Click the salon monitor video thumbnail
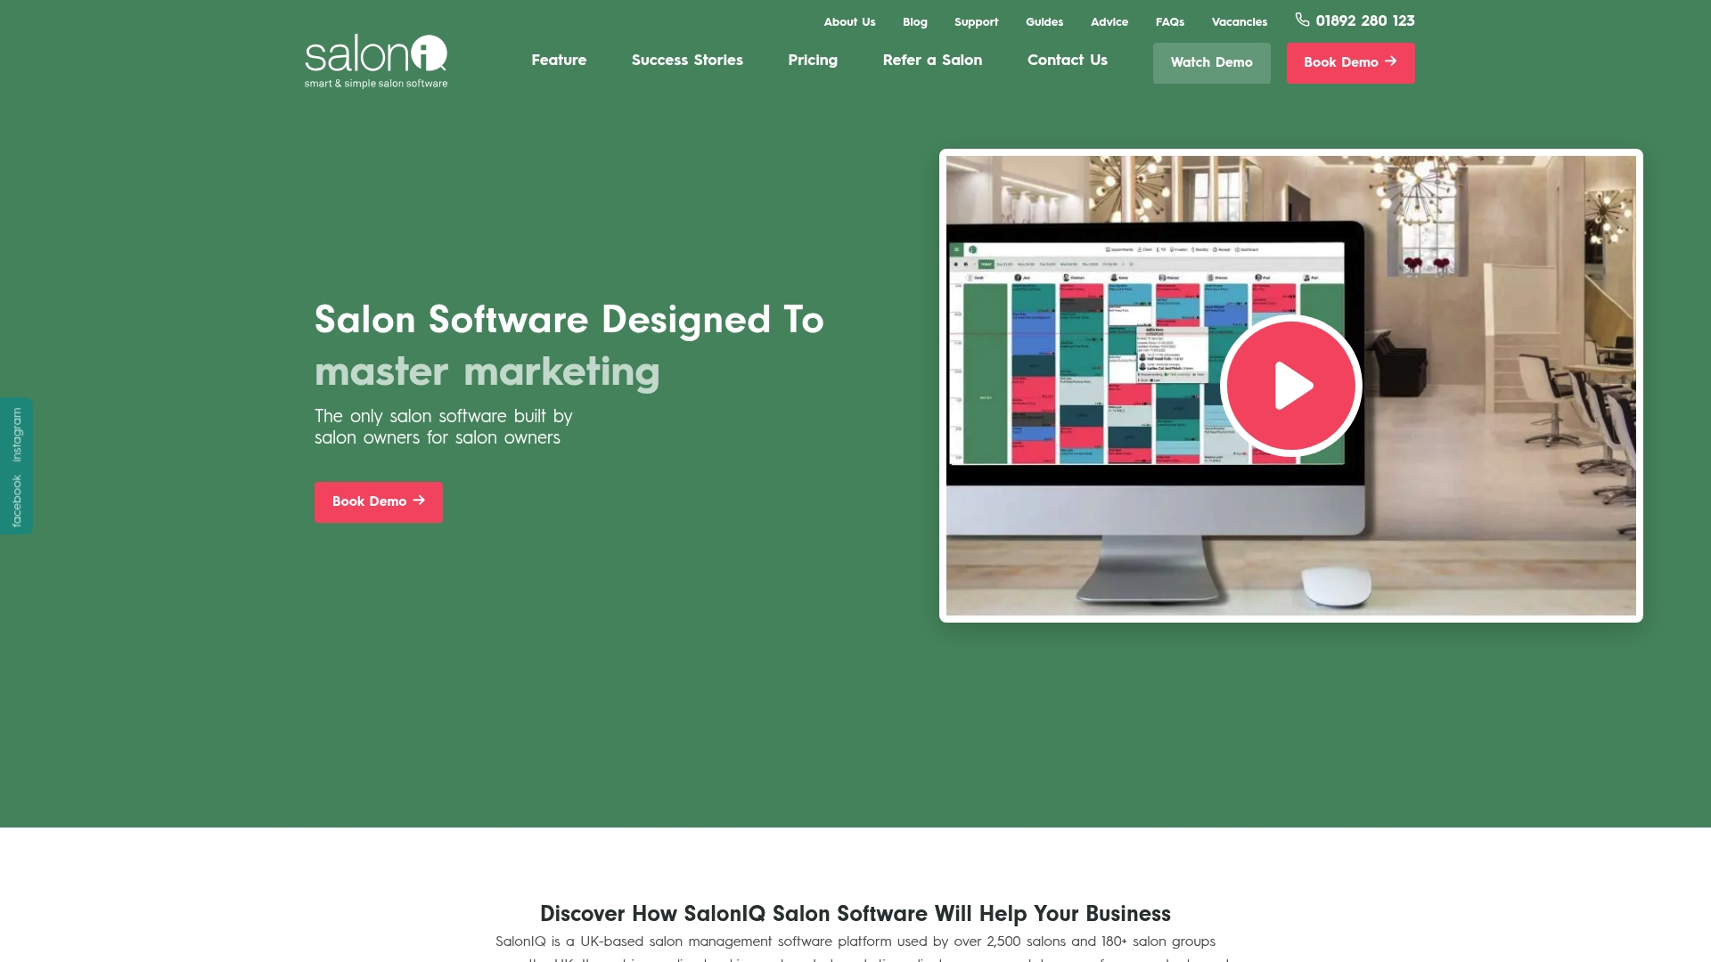The height and width of the screenshot is (962, 1711). [x=1290, y=386]
